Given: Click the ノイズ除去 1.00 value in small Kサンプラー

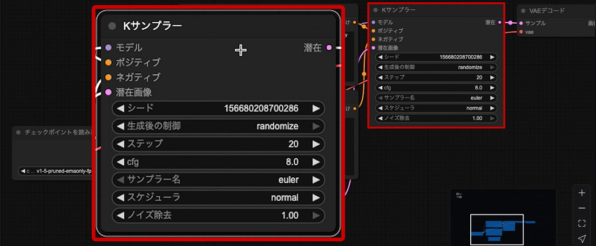Looking at the screenshot, I should coord(477,118).
